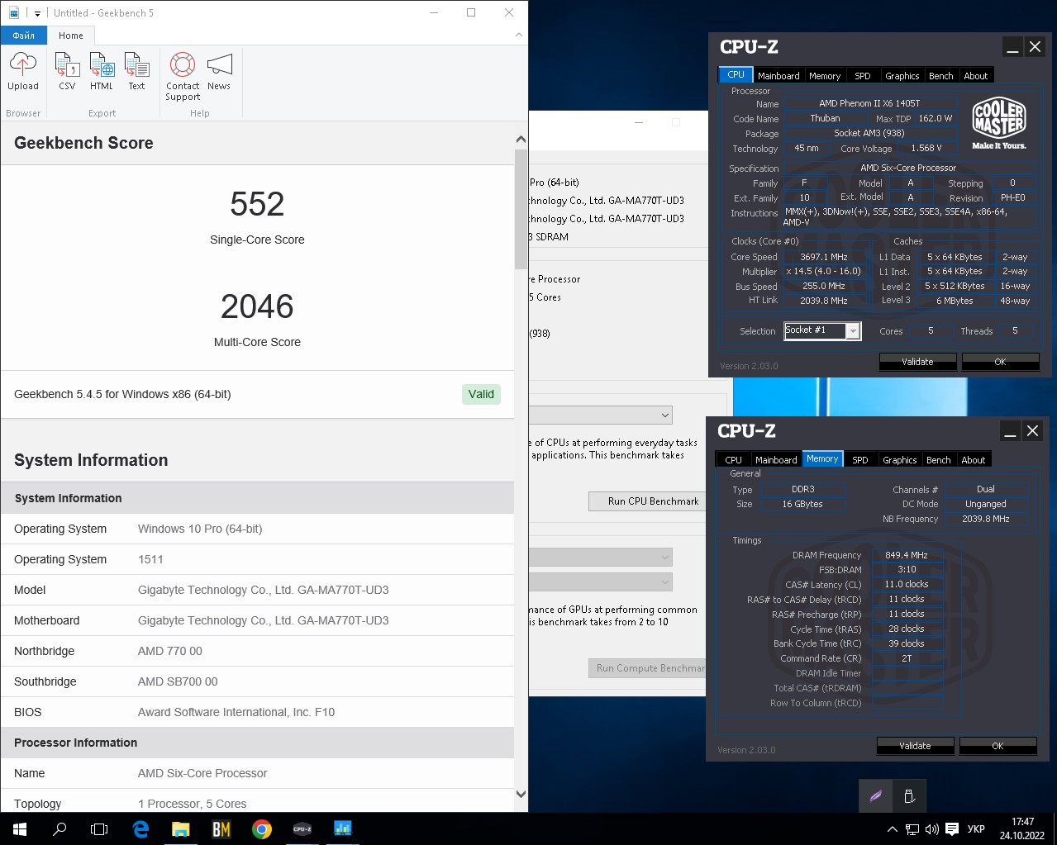Click the Valid badge
This screenshot has width=1057, height=845.
pos(481,394)
